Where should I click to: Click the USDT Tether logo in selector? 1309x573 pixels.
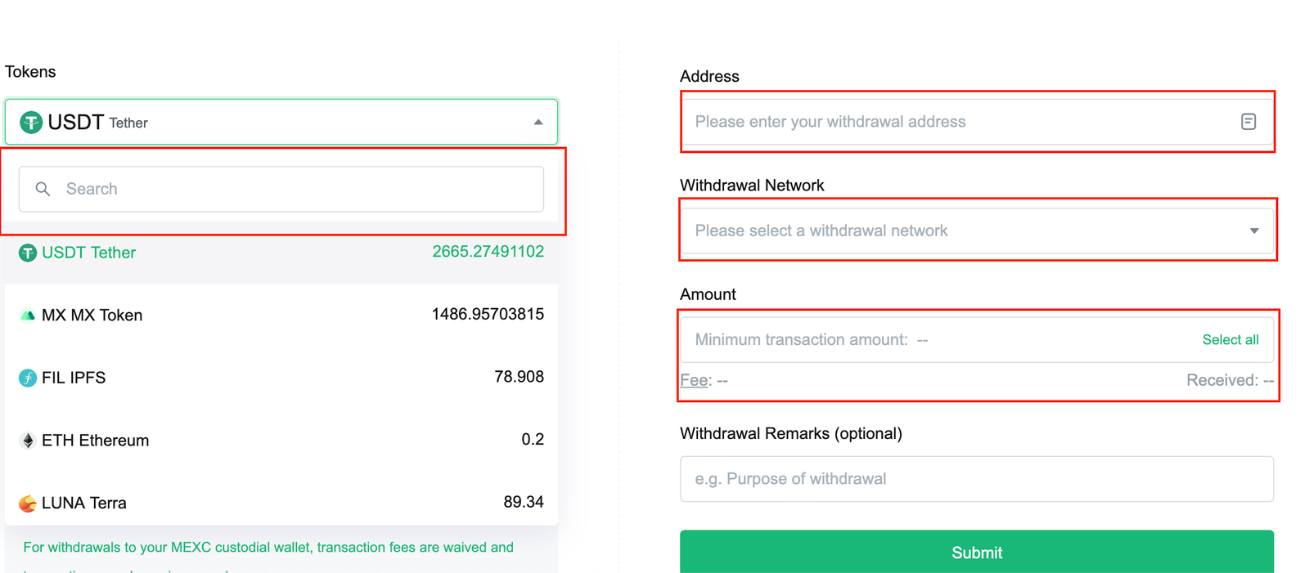(31, 123)
